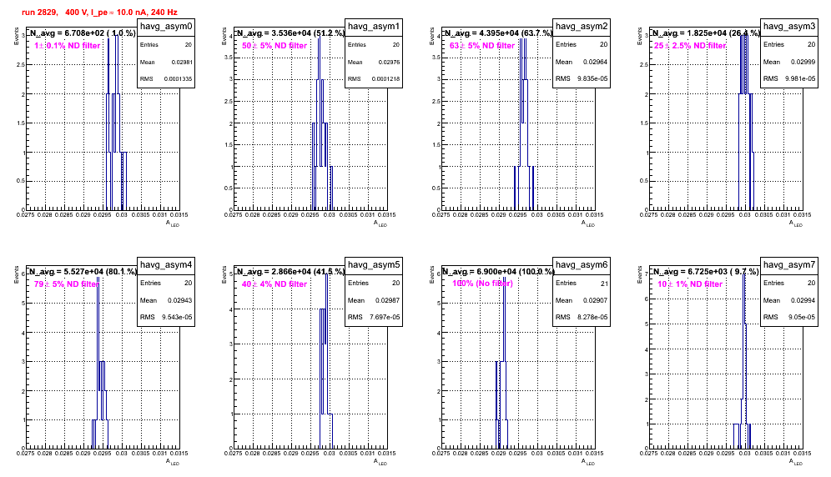Click the N_avg = 6.725e+03 label
Screen dimensions: 831x477
[706, 272]
